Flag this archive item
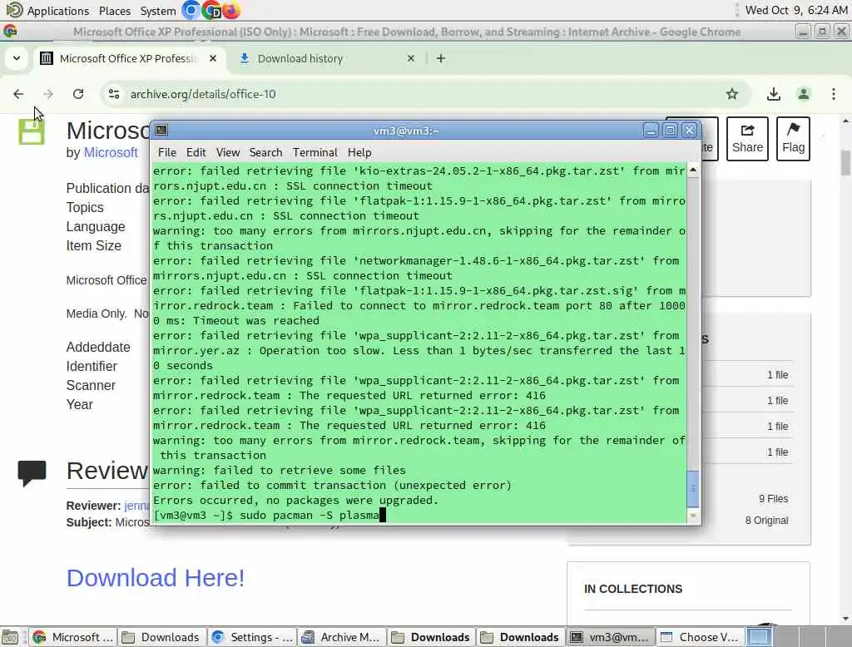852x647 pixels. 793,139
